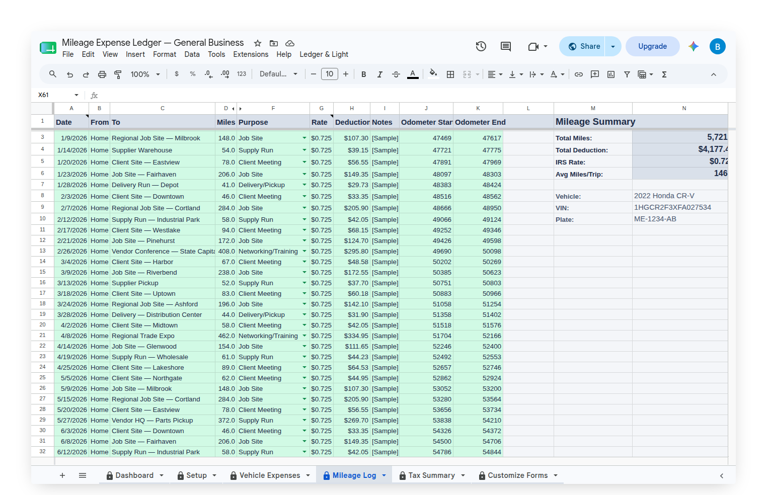Toggle italic formatting
The image size is (767, 495).
tap(380, 74)
